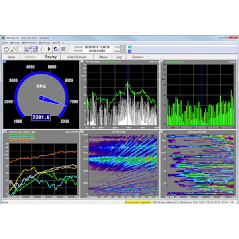Click the orange legend entry in order chart
This screenshot has height=239, width=239.
point(19,141)
